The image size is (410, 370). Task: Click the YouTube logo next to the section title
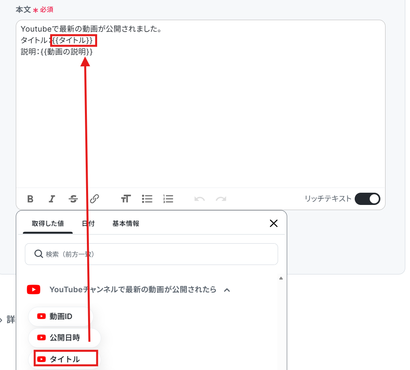point(34,290)
